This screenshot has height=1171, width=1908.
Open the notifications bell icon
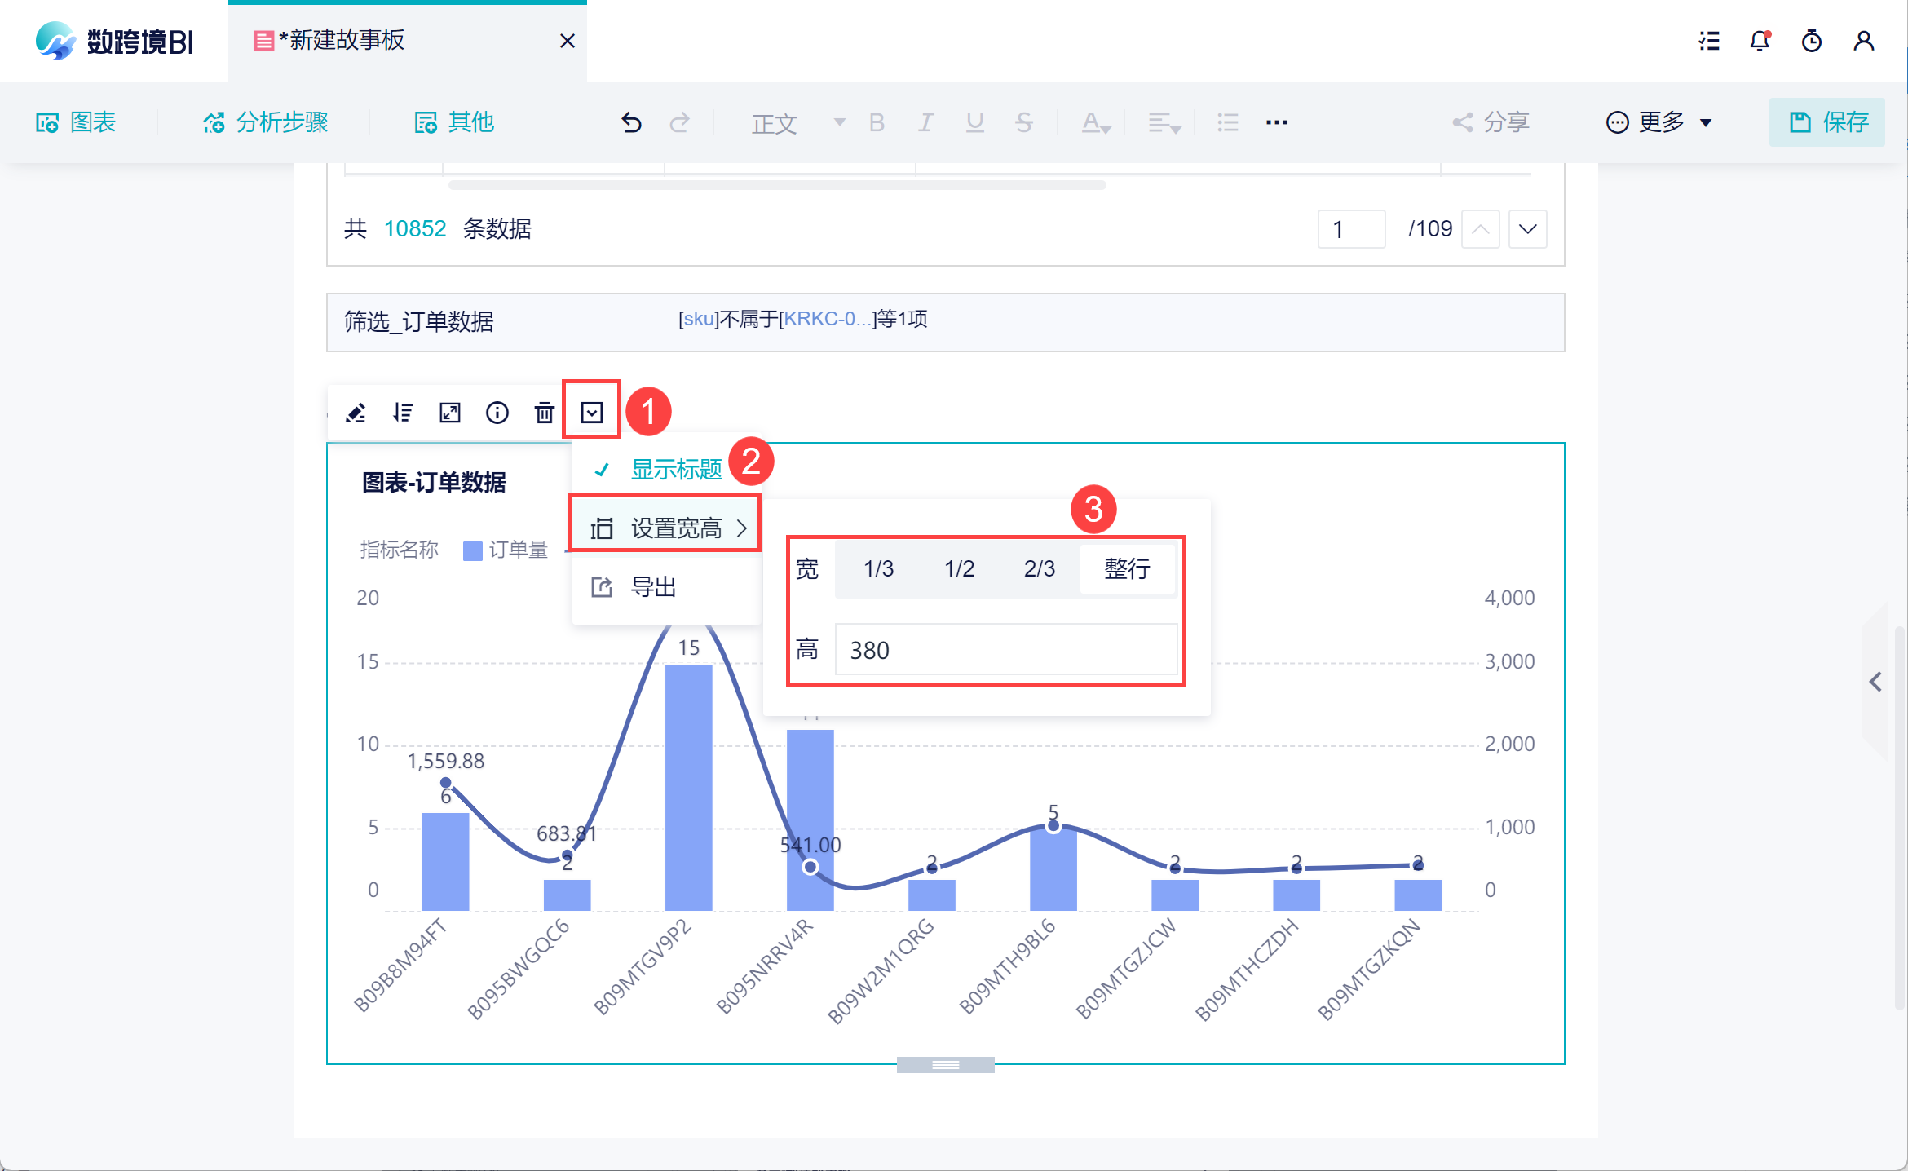(x=1760, y=41)
